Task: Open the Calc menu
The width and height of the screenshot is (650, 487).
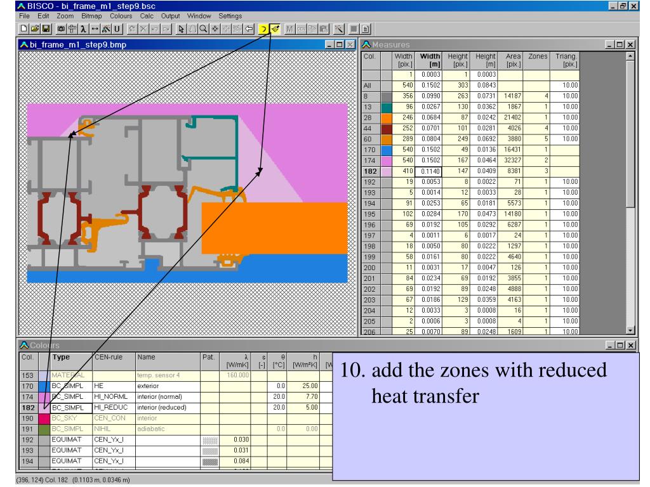Action: tap(147, 16)
